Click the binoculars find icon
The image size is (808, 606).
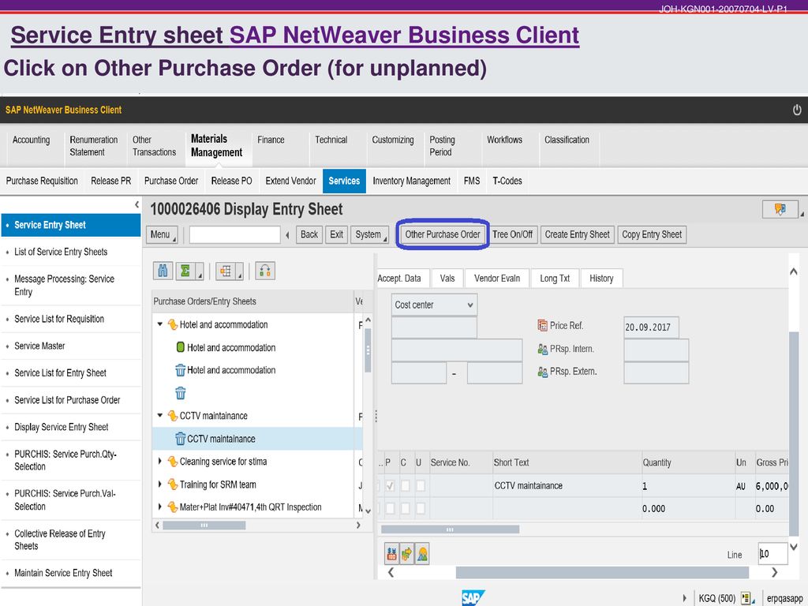pyautogui.click(x=163, y=271)
